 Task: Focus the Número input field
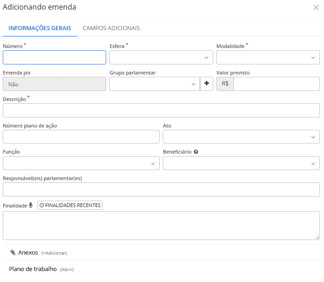point(54,58)
